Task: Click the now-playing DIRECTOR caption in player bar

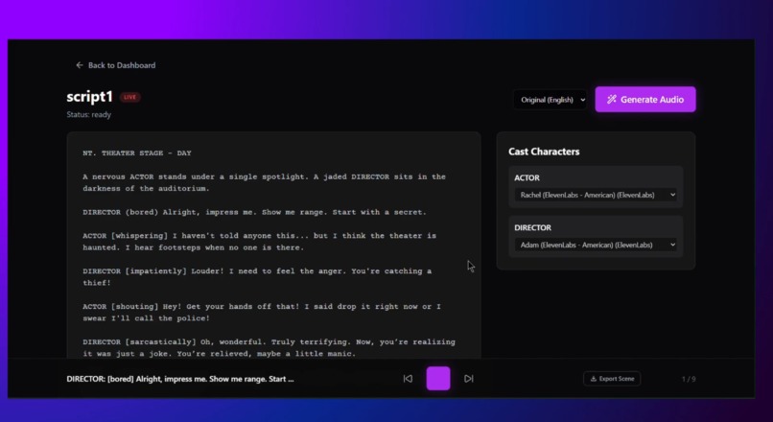Action: coord(180,379)
